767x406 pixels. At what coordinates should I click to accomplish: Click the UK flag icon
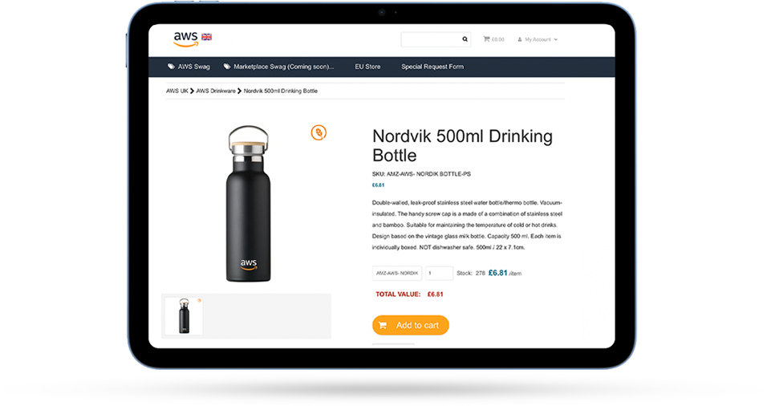(207, 37)
